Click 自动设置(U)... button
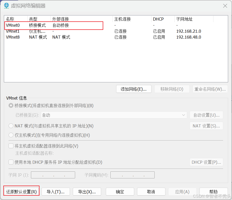Image resolution: width=232 pixels, height=200 pixels. tap(206, 115)
